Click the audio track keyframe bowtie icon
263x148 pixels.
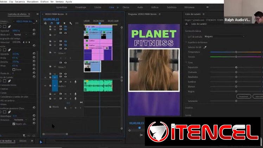pyautogui.click(x=81, y=102)
